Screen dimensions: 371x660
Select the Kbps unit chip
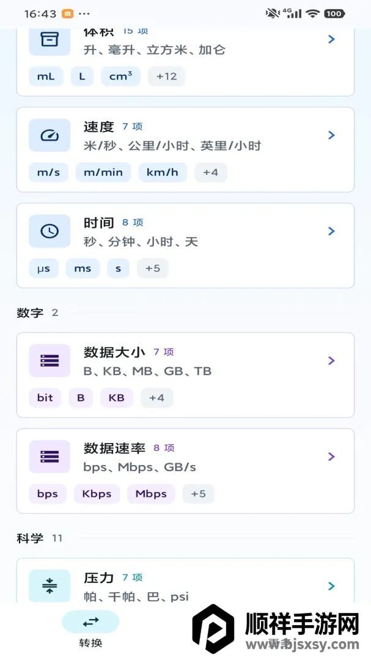[x=97, y=494]
